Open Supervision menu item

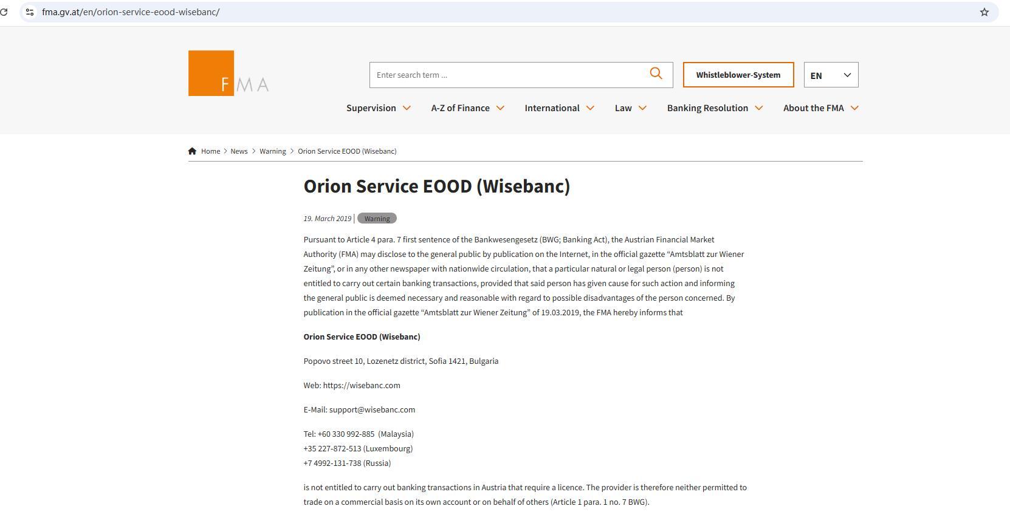point(371,108)
